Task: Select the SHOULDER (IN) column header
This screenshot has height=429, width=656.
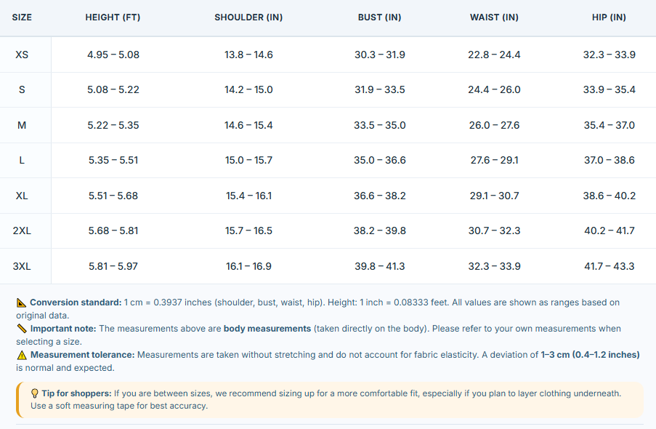Action: (248, 17)
